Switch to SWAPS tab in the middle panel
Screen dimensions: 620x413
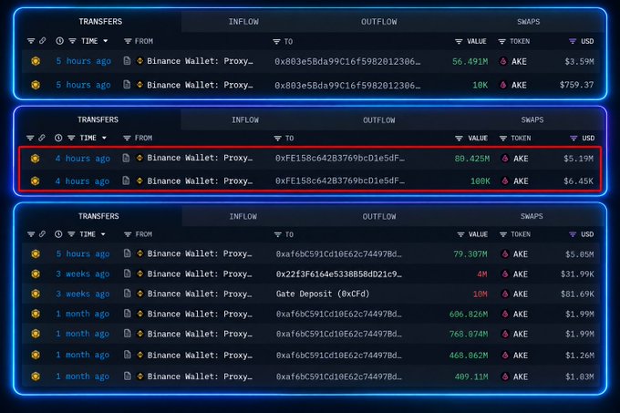point(532,119)
